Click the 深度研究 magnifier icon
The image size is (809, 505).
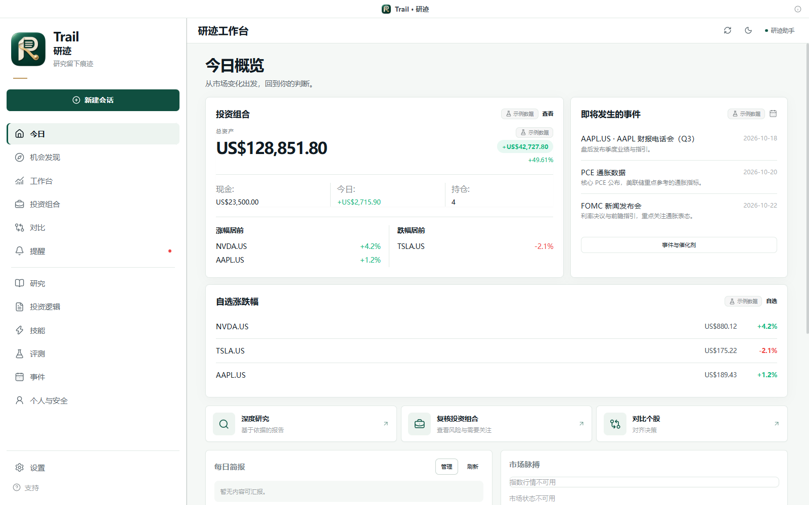[x=224, y=424]
